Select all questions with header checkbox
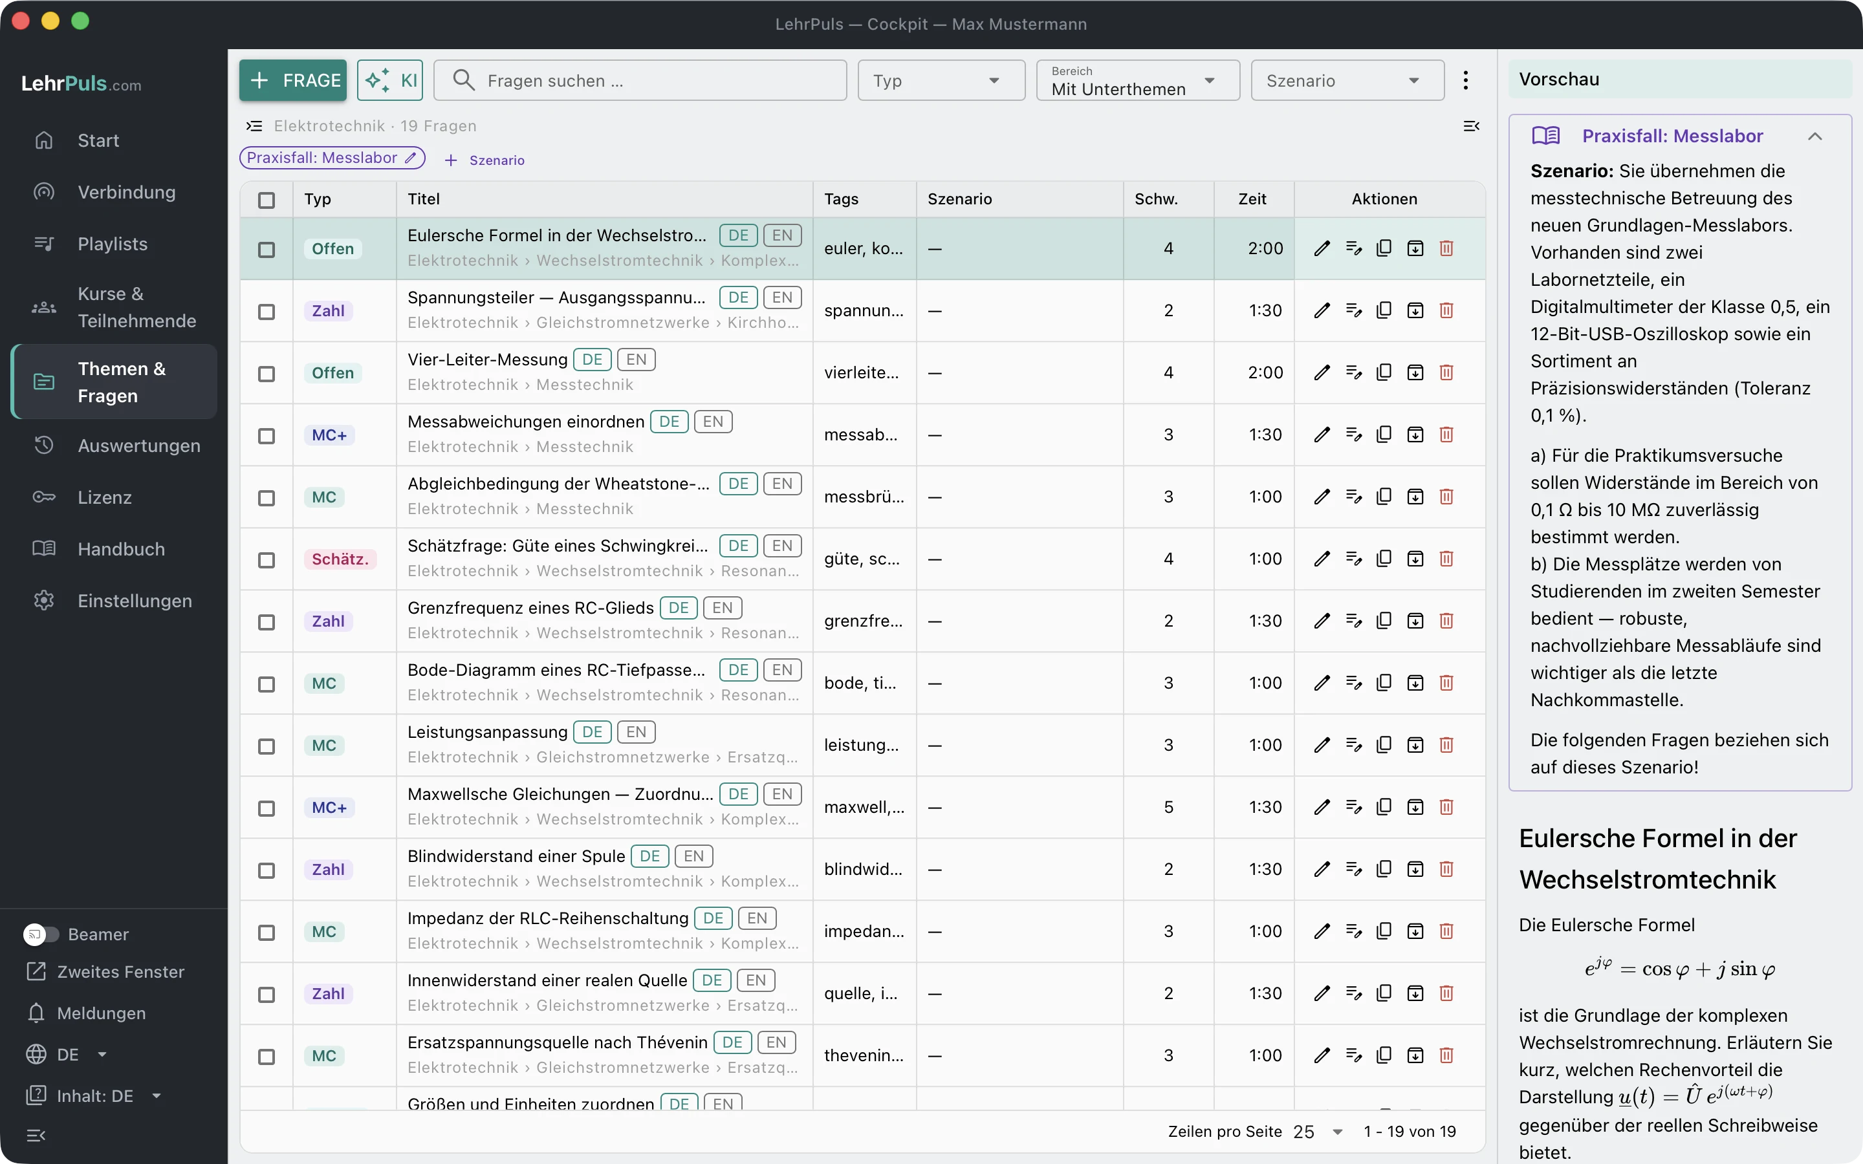 267,200
